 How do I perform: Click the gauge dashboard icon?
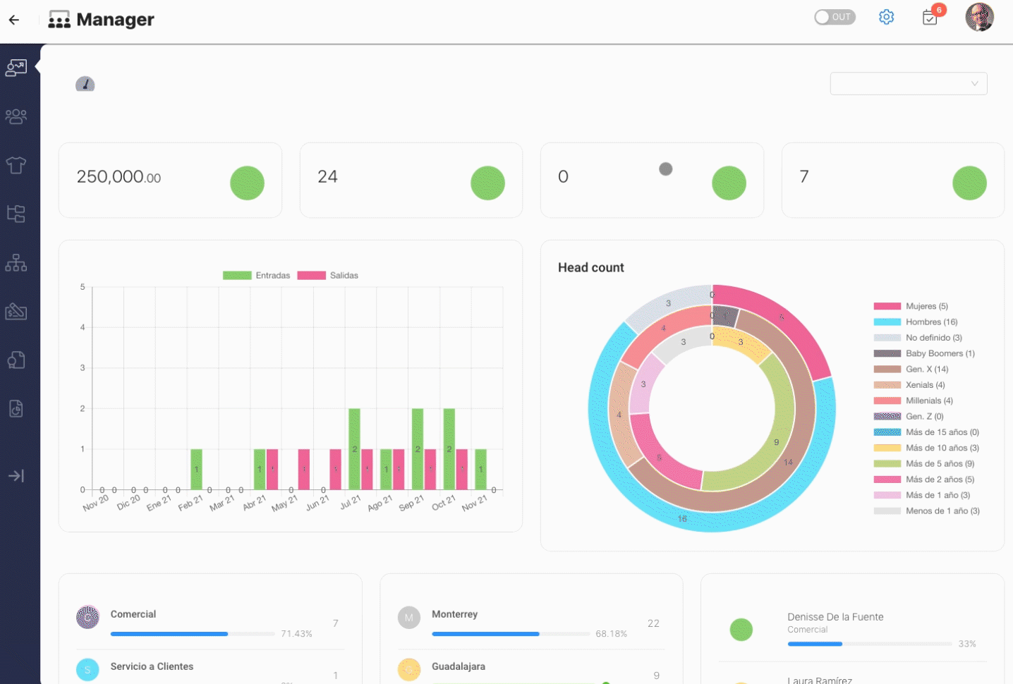[85, 84]
